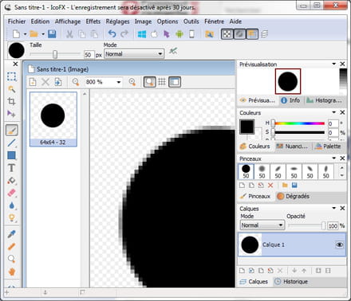
Task: Open the layer Mode dropdown in Calques panel
Action: click(x=262, y=225)
